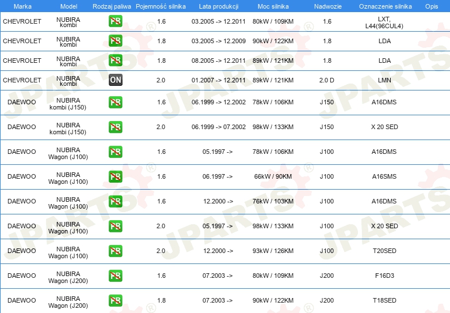
Task: Click the 07.2003 -> date in F16D3 row
Action: tap(218, 276)
